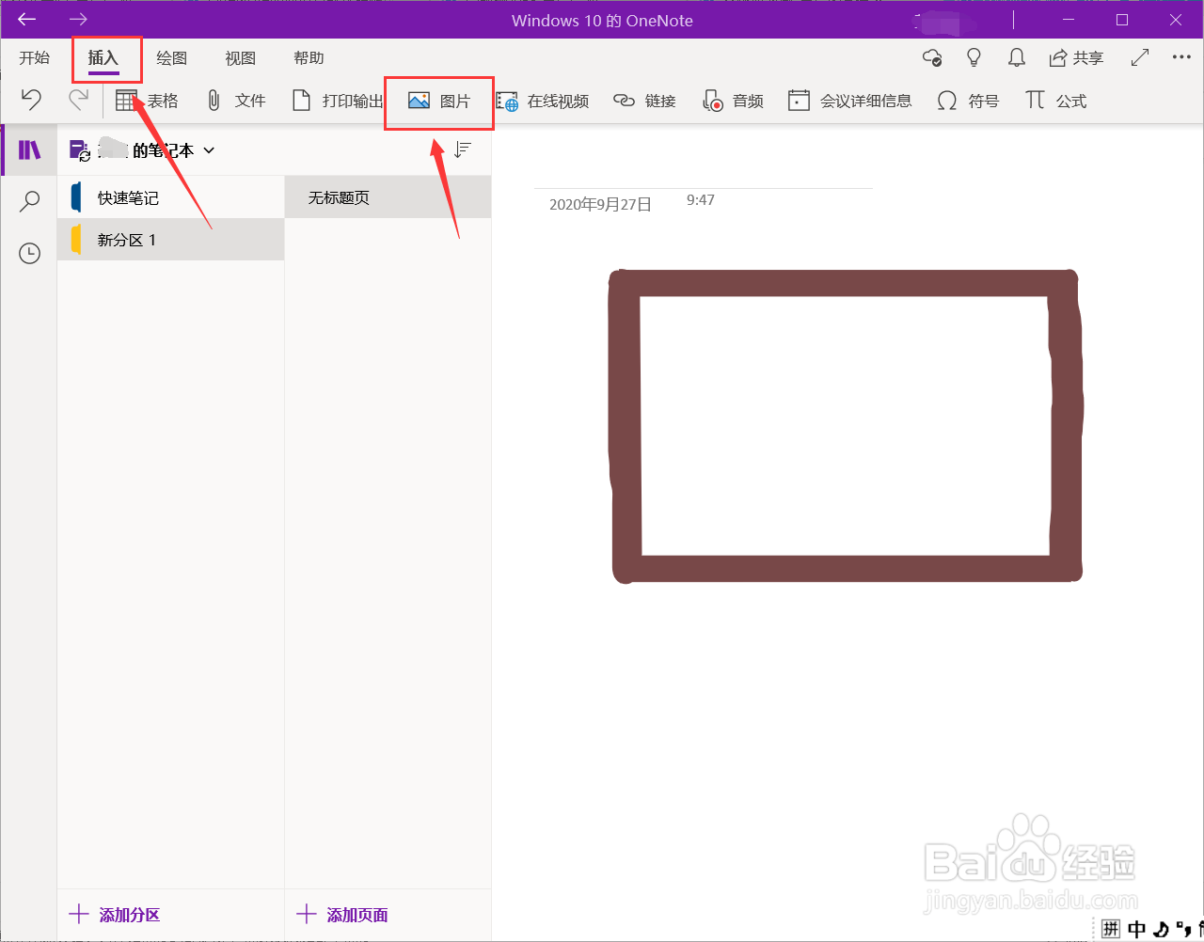Share the notebook via 共享
Screen dimensions: 1204x942
tap(1076, 58)
